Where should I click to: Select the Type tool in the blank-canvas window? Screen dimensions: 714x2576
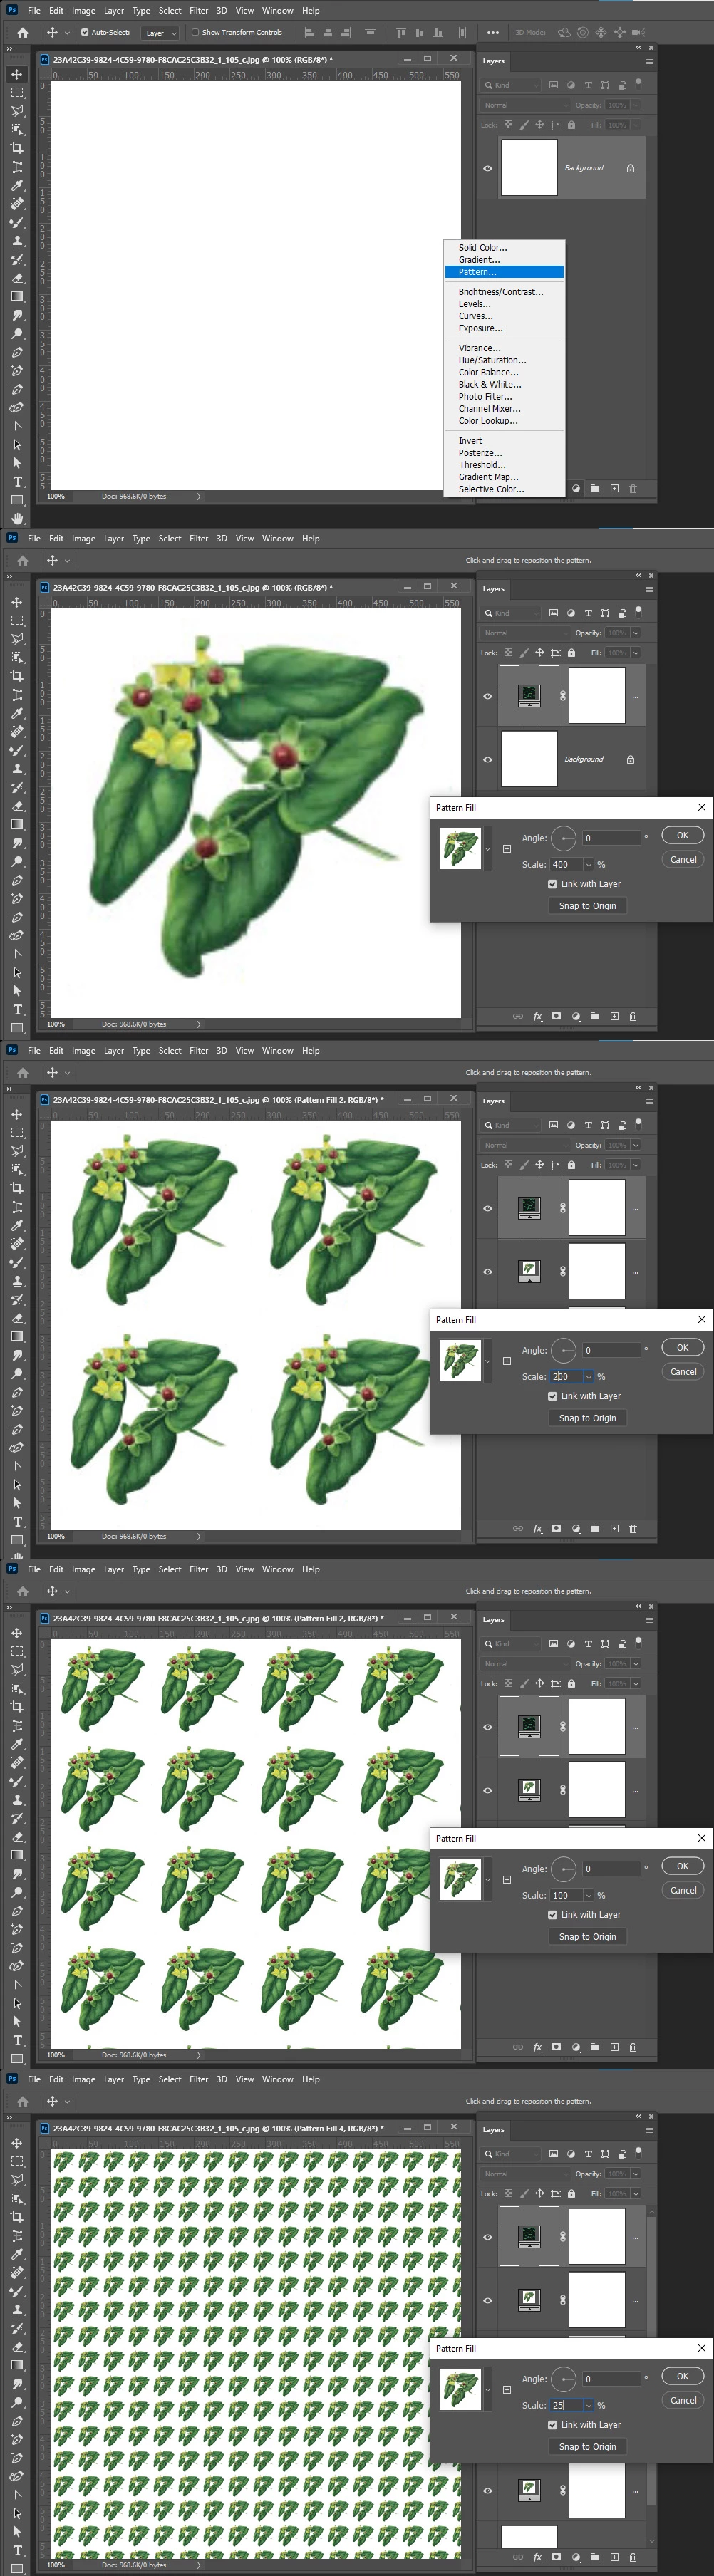click(17, 481)
